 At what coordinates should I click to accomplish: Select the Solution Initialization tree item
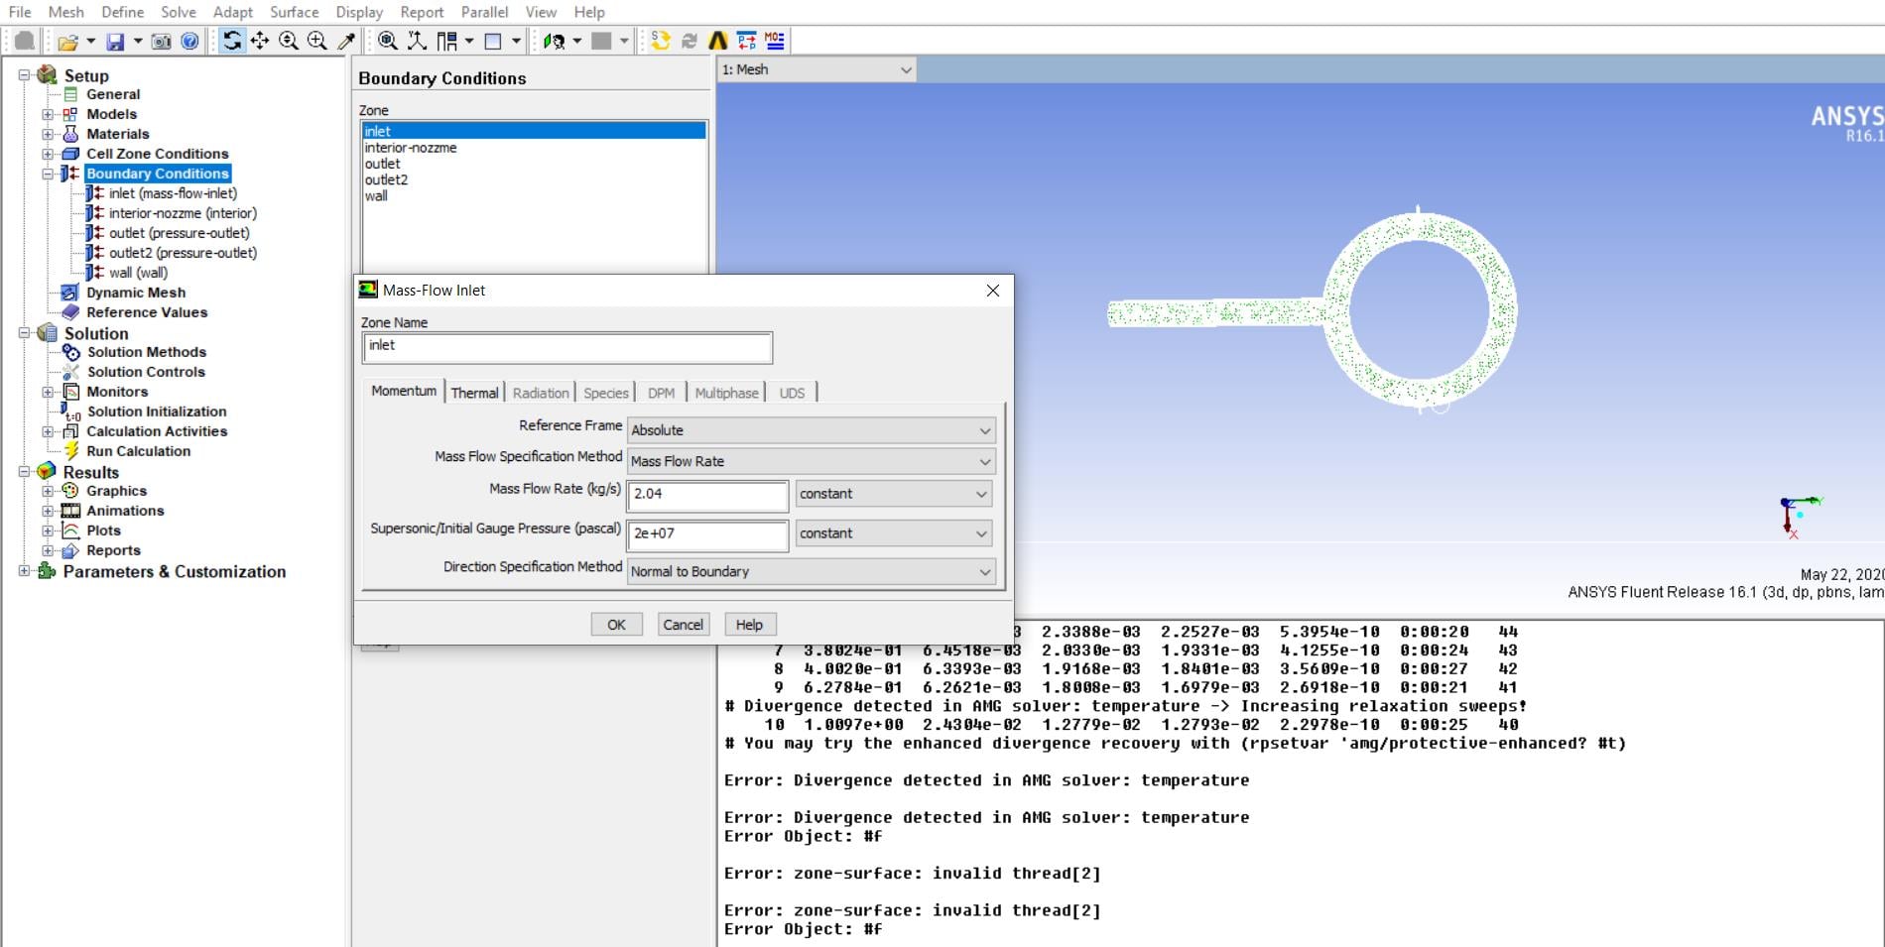(157, 412)
